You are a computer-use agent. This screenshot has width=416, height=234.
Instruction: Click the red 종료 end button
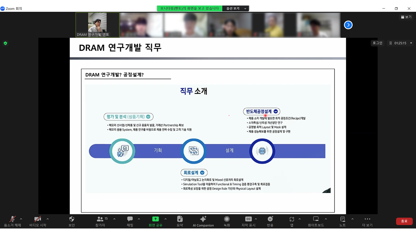click(404, 221)
